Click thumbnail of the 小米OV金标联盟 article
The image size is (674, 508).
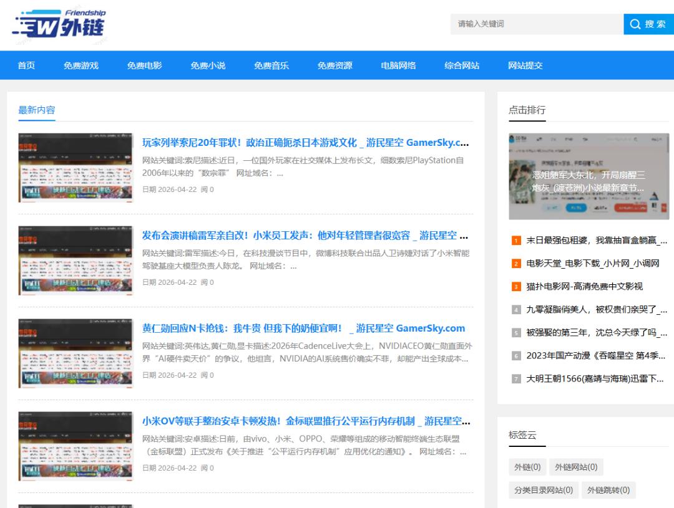click(x=76, y=446)
